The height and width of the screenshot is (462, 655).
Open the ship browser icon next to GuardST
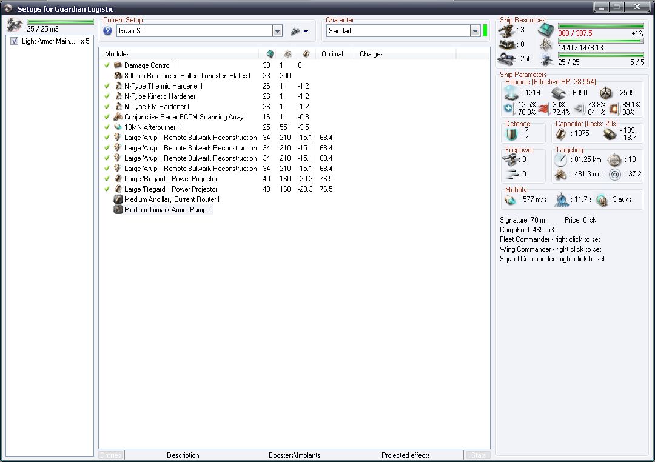click(x=296, y=31)
